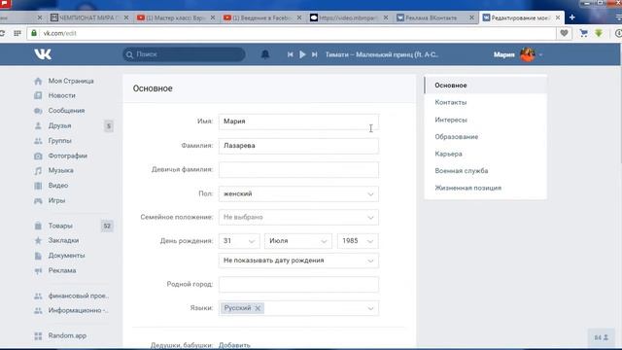This screenshot has height=350, width=622.
Task: Open the Семейное положение dropdown
Action: point(298,217)
